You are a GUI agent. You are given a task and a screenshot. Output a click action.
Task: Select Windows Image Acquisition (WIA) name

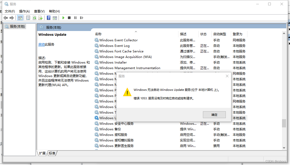tap(125, 57)
